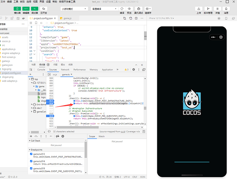Image resolution: width=237 pixels, height=179 pixels.
Task: Click the simulator blue loading progress bar
Action: [192, 162]
